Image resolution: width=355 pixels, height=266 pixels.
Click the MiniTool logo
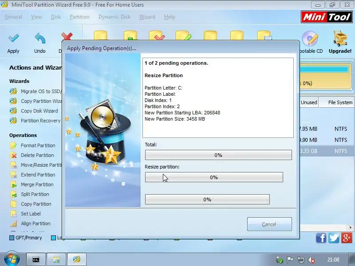pyautogui.click(x=327, y=17)
